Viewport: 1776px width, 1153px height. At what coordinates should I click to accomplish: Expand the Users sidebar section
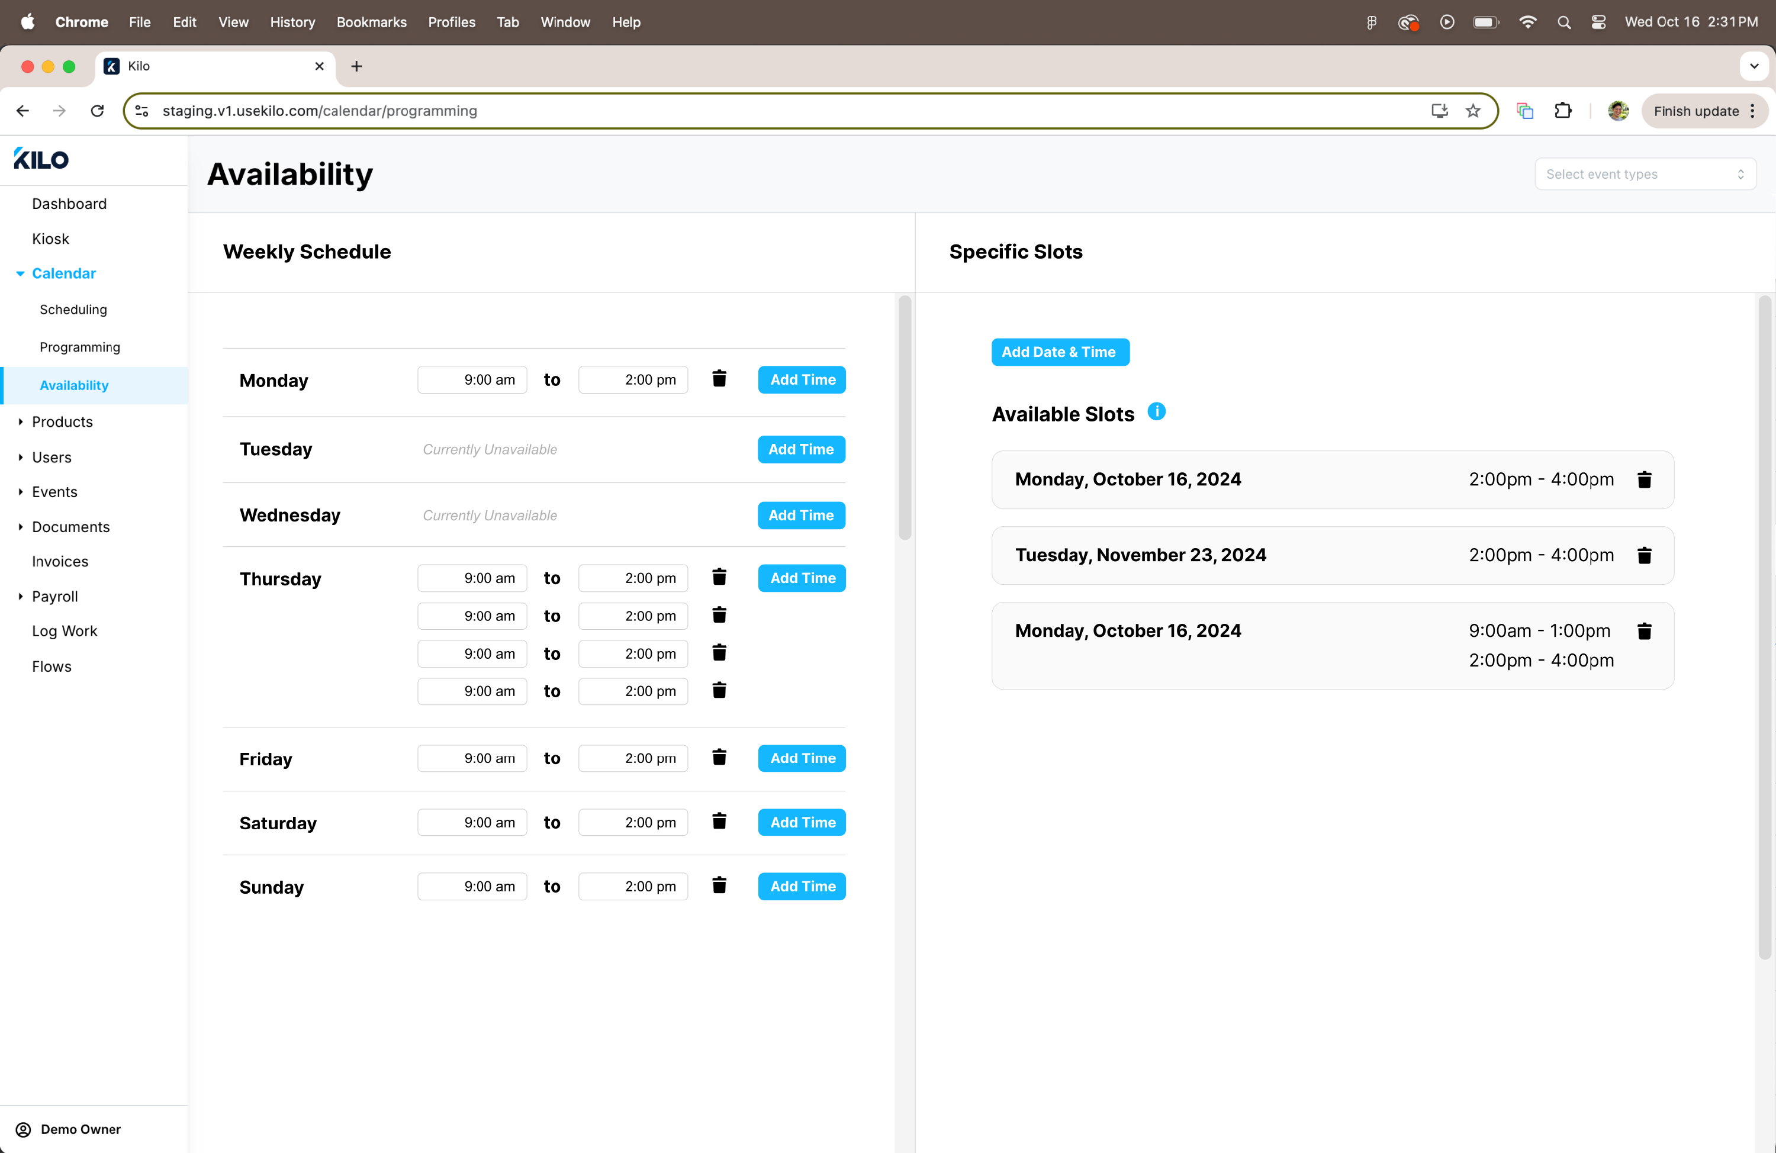pos(20,458)
